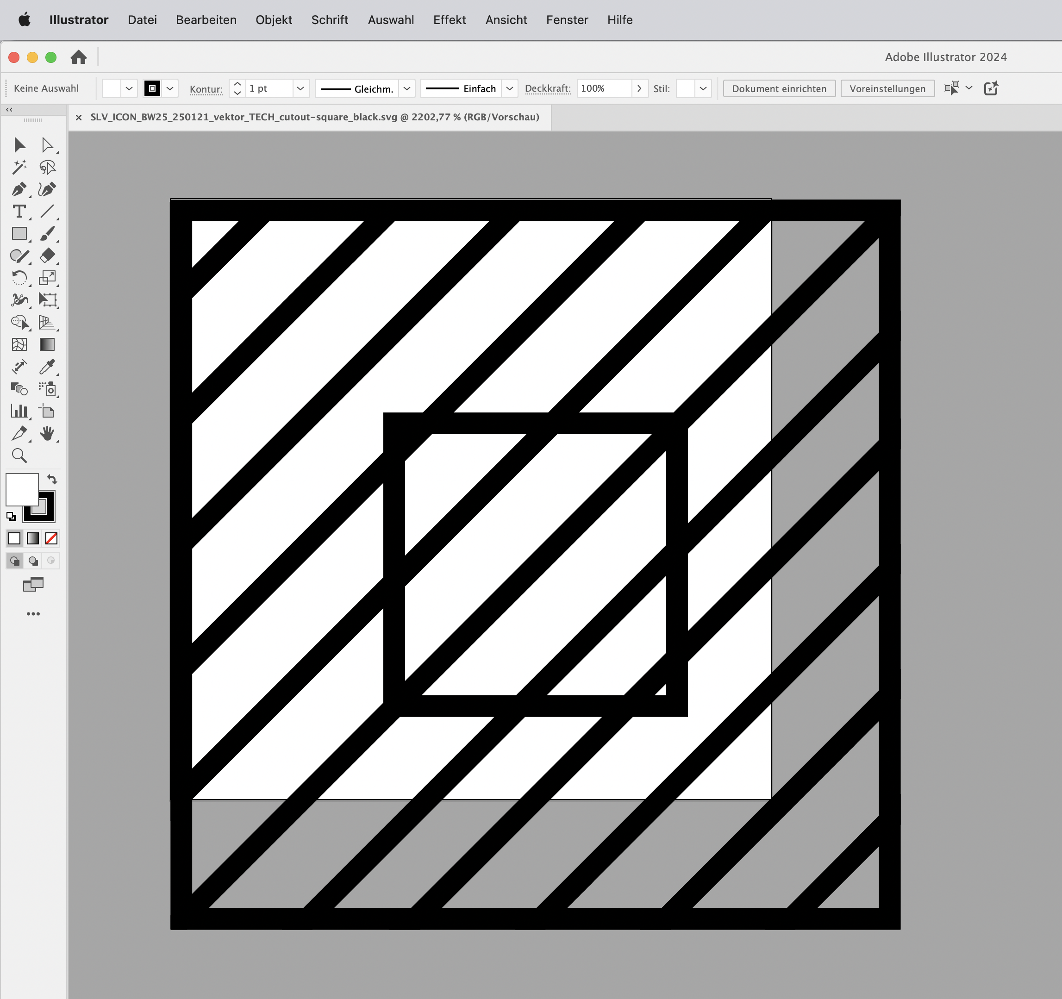Select the Gradient tool
The width and height of the screenshot is (1062, 999).
click(48, 344)
